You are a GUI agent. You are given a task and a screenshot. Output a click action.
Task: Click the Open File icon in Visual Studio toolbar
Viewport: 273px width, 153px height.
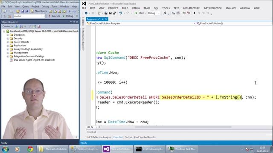[106, 13]
